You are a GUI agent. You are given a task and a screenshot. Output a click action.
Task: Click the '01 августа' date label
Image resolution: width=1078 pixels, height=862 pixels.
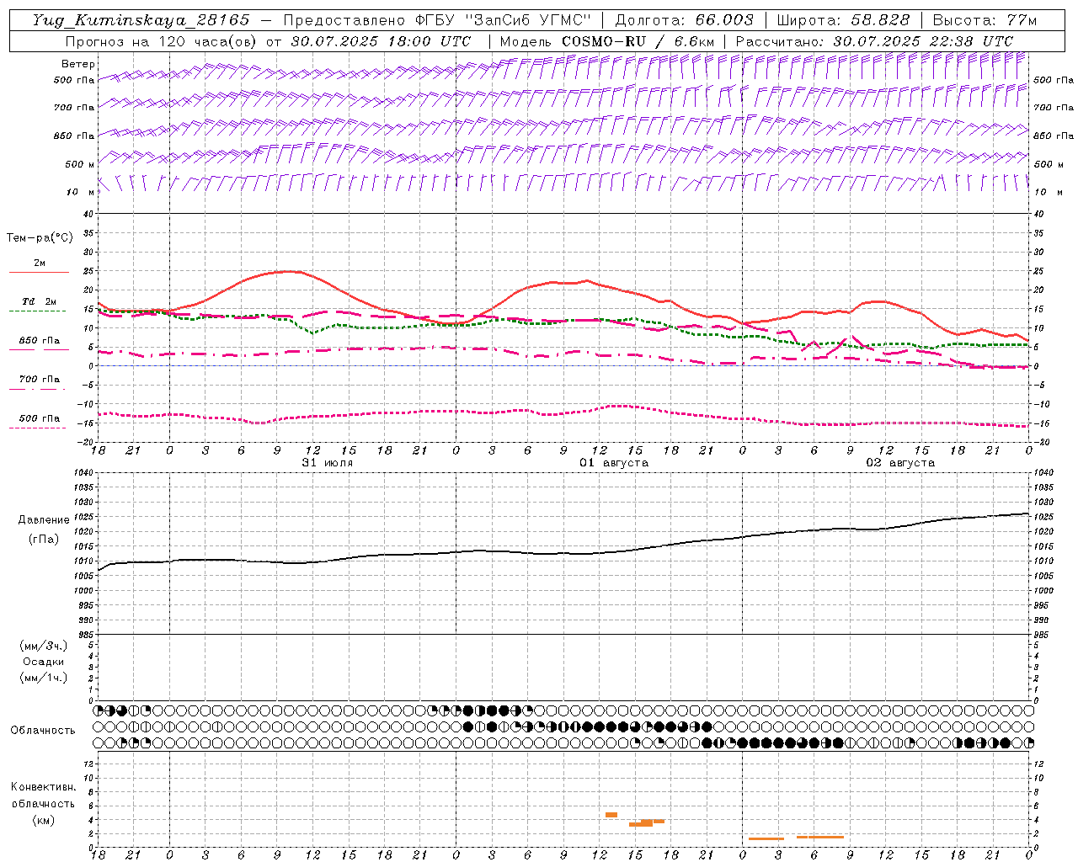[x=614, y=463]
